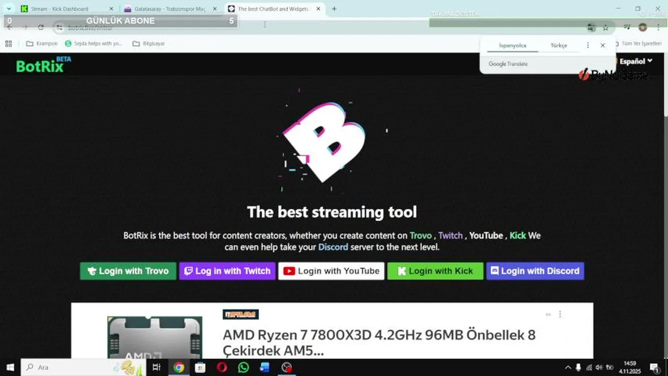Open the Sejda helps with yo... bookmark

(x=94, y=44)
